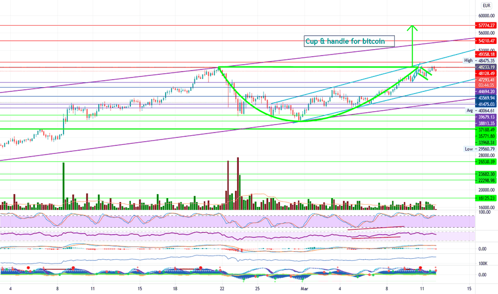
Task: Click the 22 date label on time axis
Action: [x=222, y=289]
